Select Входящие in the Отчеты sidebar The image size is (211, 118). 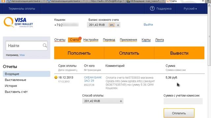(27, 74)
